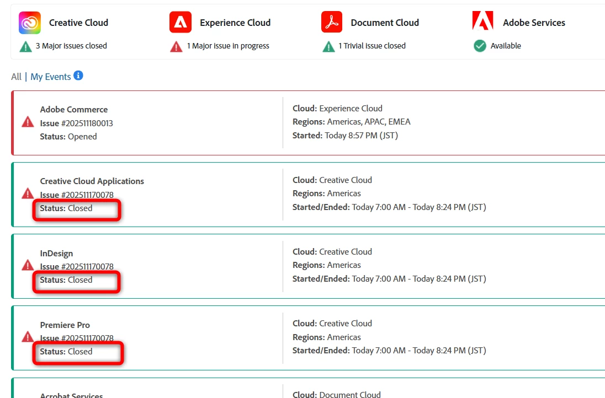Click the Document Cloud Acrobat icon
The width and height of the screenshot is (605, 398).
click(x=332, y=22)
